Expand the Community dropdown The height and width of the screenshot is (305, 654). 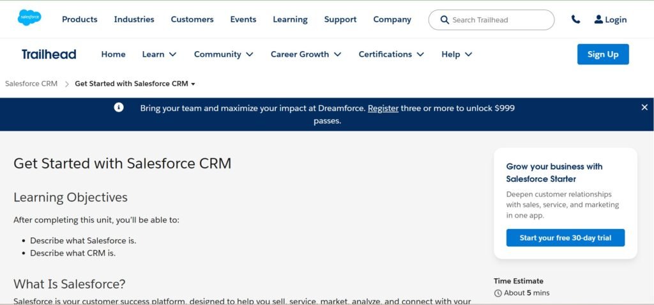click(224, 54)
